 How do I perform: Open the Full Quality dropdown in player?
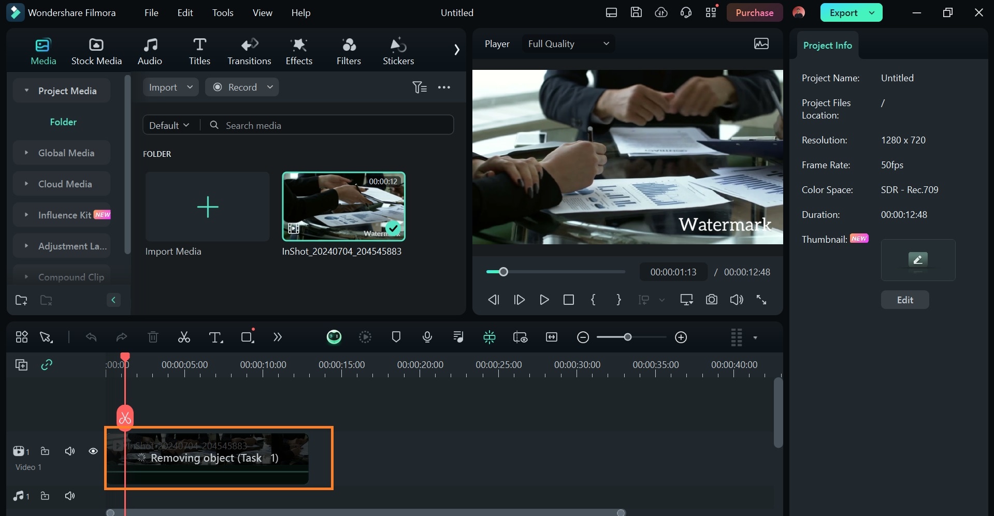click(x=569, y=44)
